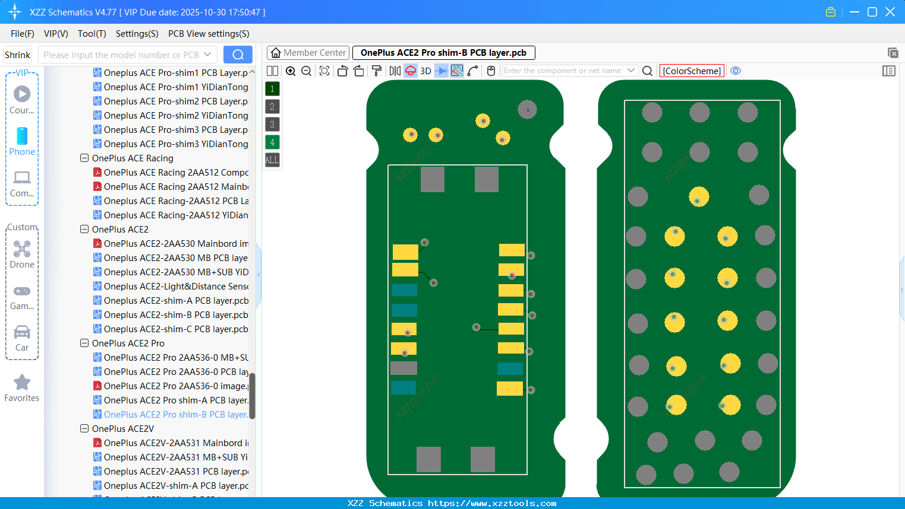This screenshot has height=509, width=905.
Task: Open the yellow toolbox icon in title bar
Action: [831, 12]
